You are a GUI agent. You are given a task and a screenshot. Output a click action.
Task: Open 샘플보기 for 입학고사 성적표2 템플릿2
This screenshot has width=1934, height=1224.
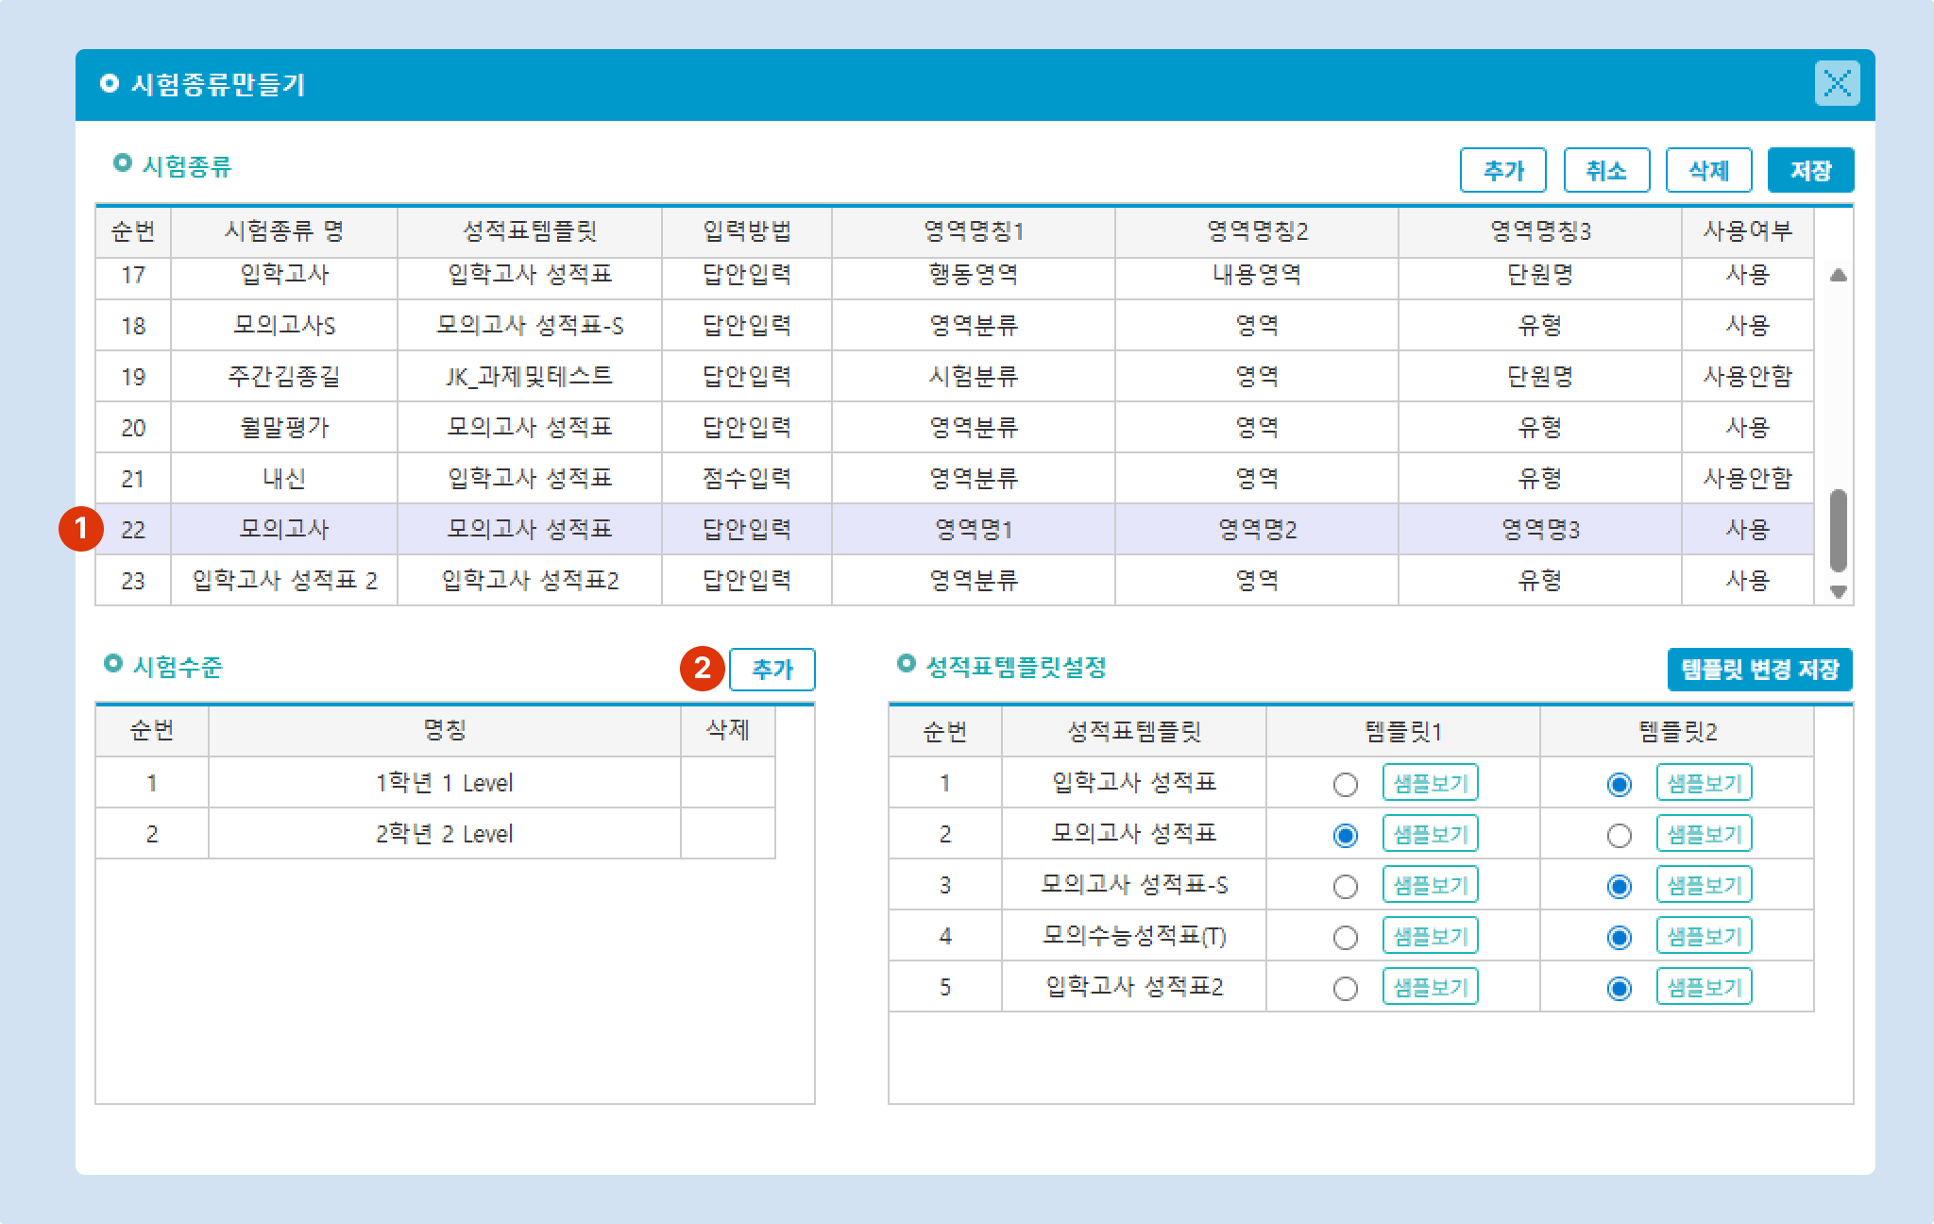(x=1704, y=987)
